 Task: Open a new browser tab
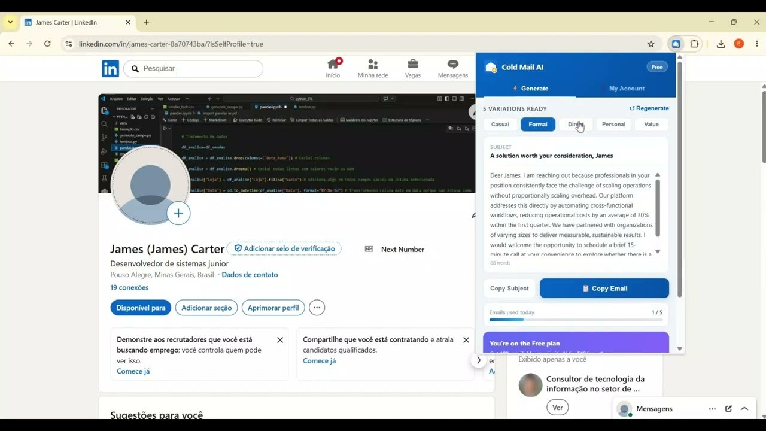[146, 22]
